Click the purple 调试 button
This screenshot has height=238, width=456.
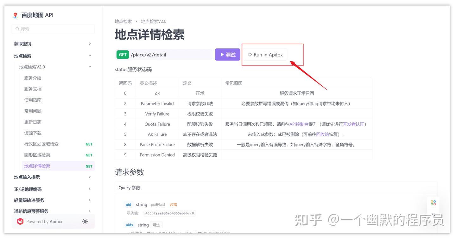pos(228,55)
